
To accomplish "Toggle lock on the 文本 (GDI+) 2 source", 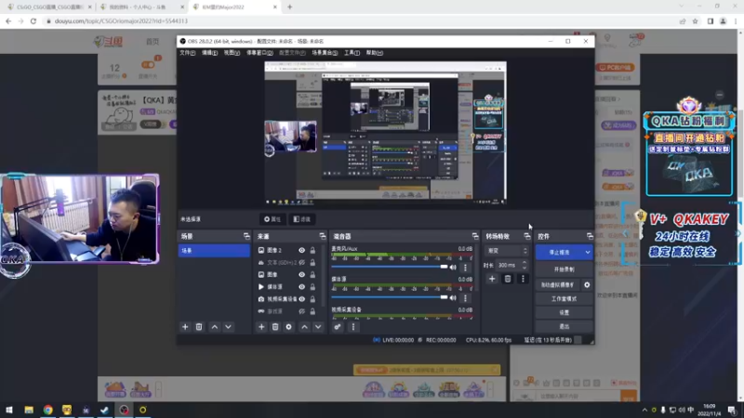I will click(312, 263).
